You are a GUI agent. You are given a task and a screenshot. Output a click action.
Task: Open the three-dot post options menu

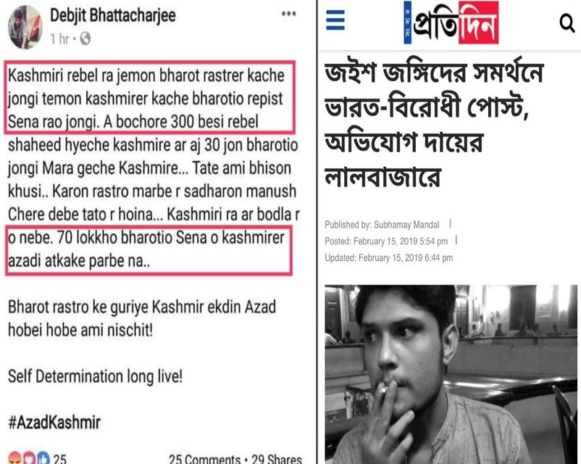click(288, 14)
